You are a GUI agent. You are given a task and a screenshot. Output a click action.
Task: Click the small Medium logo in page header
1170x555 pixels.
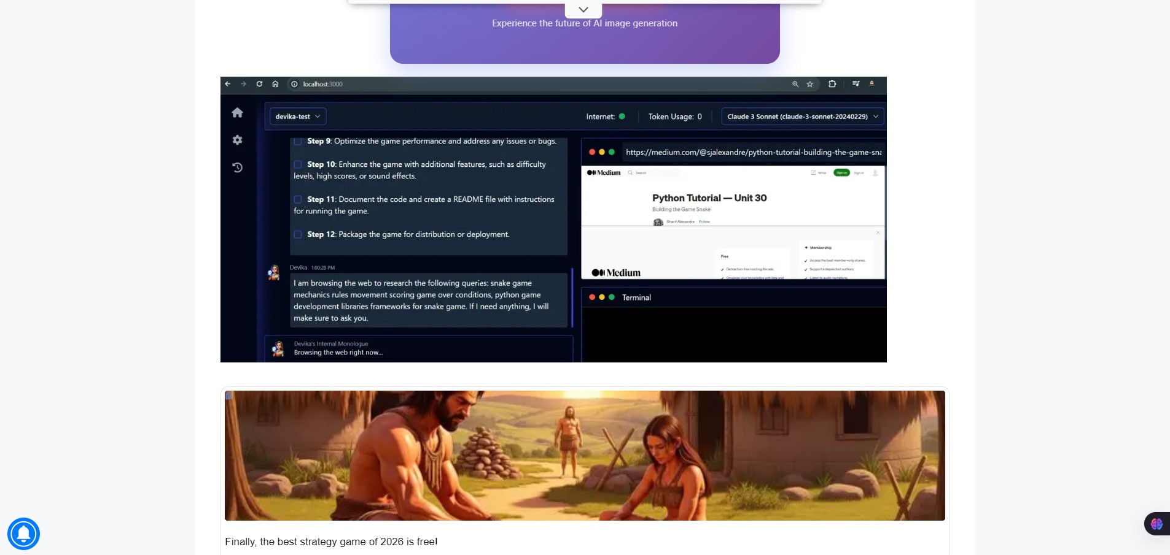tap(604, 173)
